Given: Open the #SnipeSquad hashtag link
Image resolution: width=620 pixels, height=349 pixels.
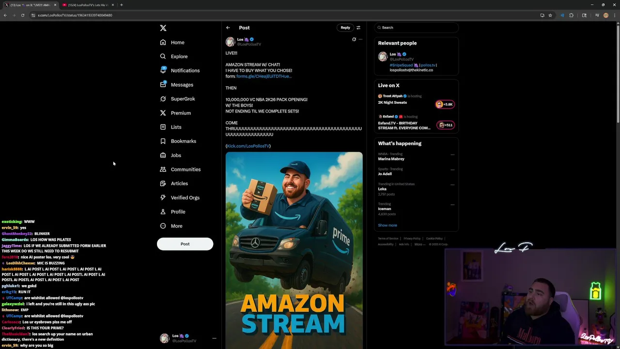Looking at the screenshot, I should pyautogui.click(x=401, y=65).
